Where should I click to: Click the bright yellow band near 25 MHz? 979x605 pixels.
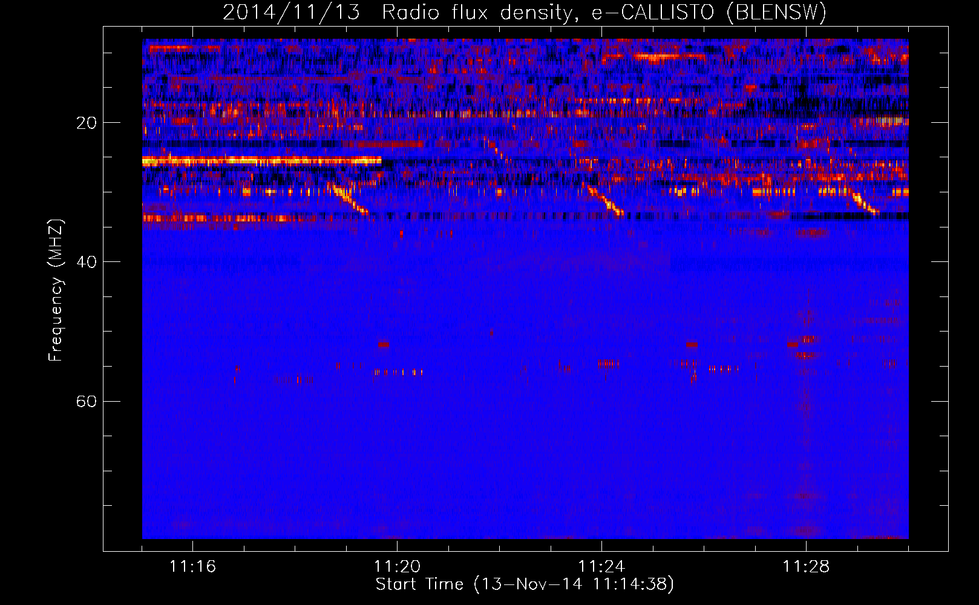tap(261, 161)
